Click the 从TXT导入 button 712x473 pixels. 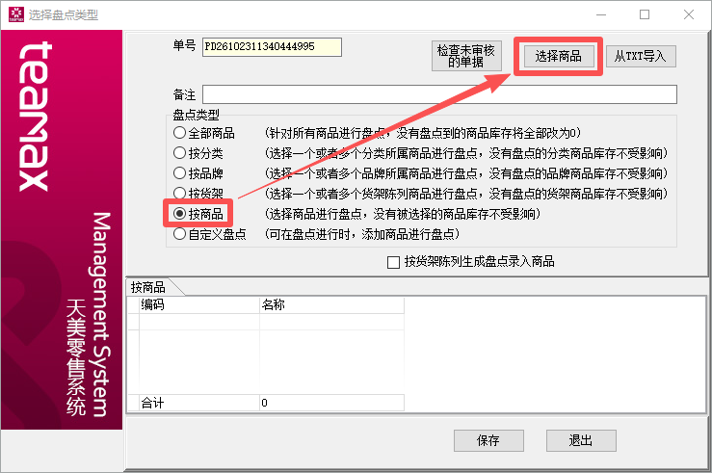click(641, 56)
